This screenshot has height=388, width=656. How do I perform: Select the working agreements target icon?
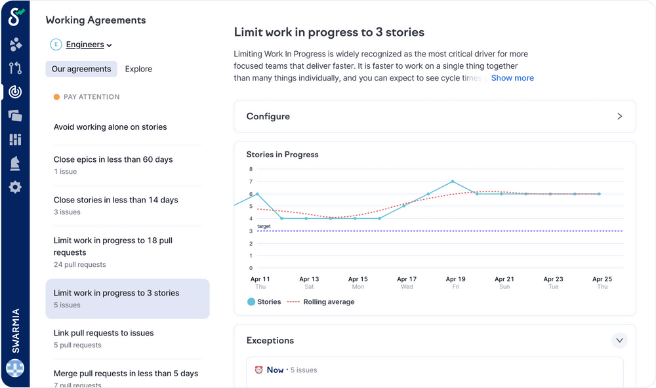click(x=15, y=92)
